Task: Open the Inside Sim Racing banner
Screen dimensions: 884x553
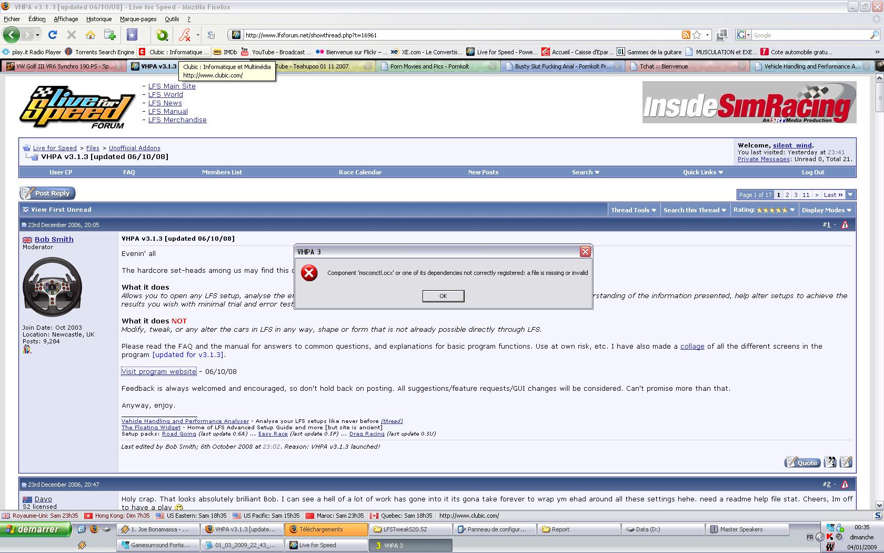Action: (749, 103)
